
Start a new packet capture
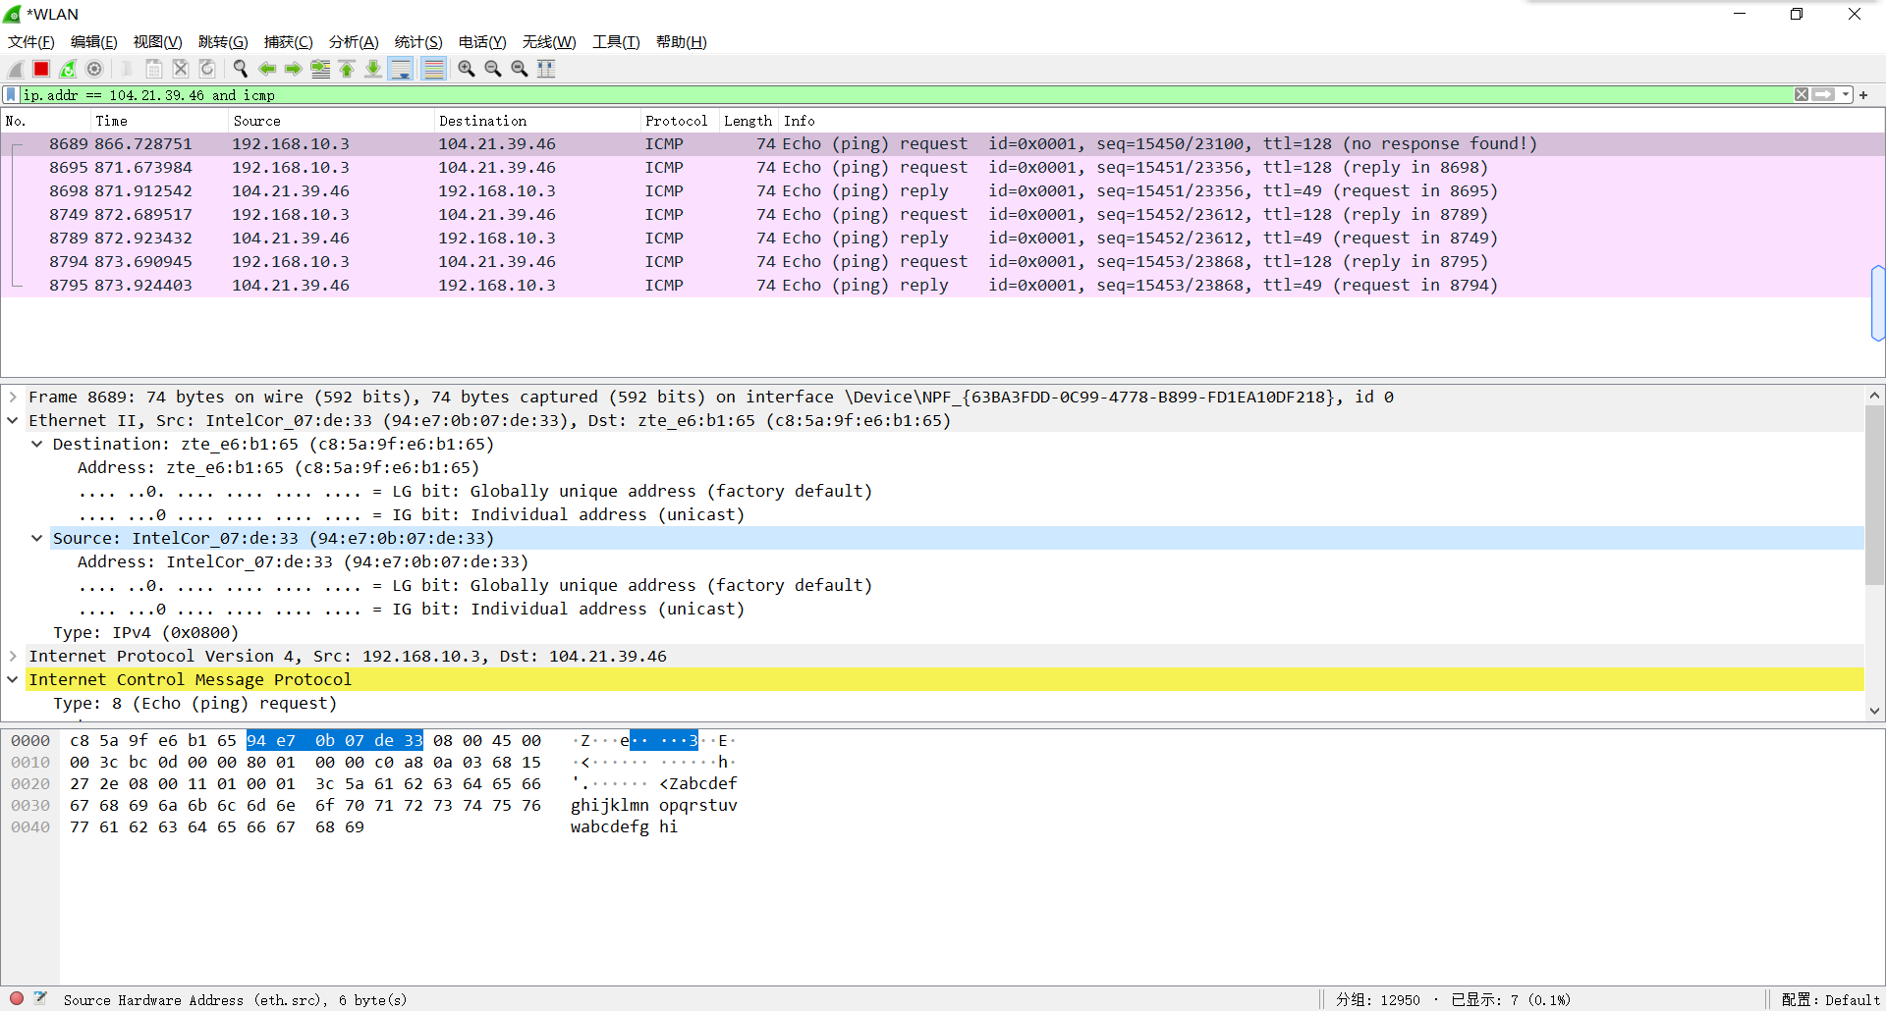(x=14, y=69)
